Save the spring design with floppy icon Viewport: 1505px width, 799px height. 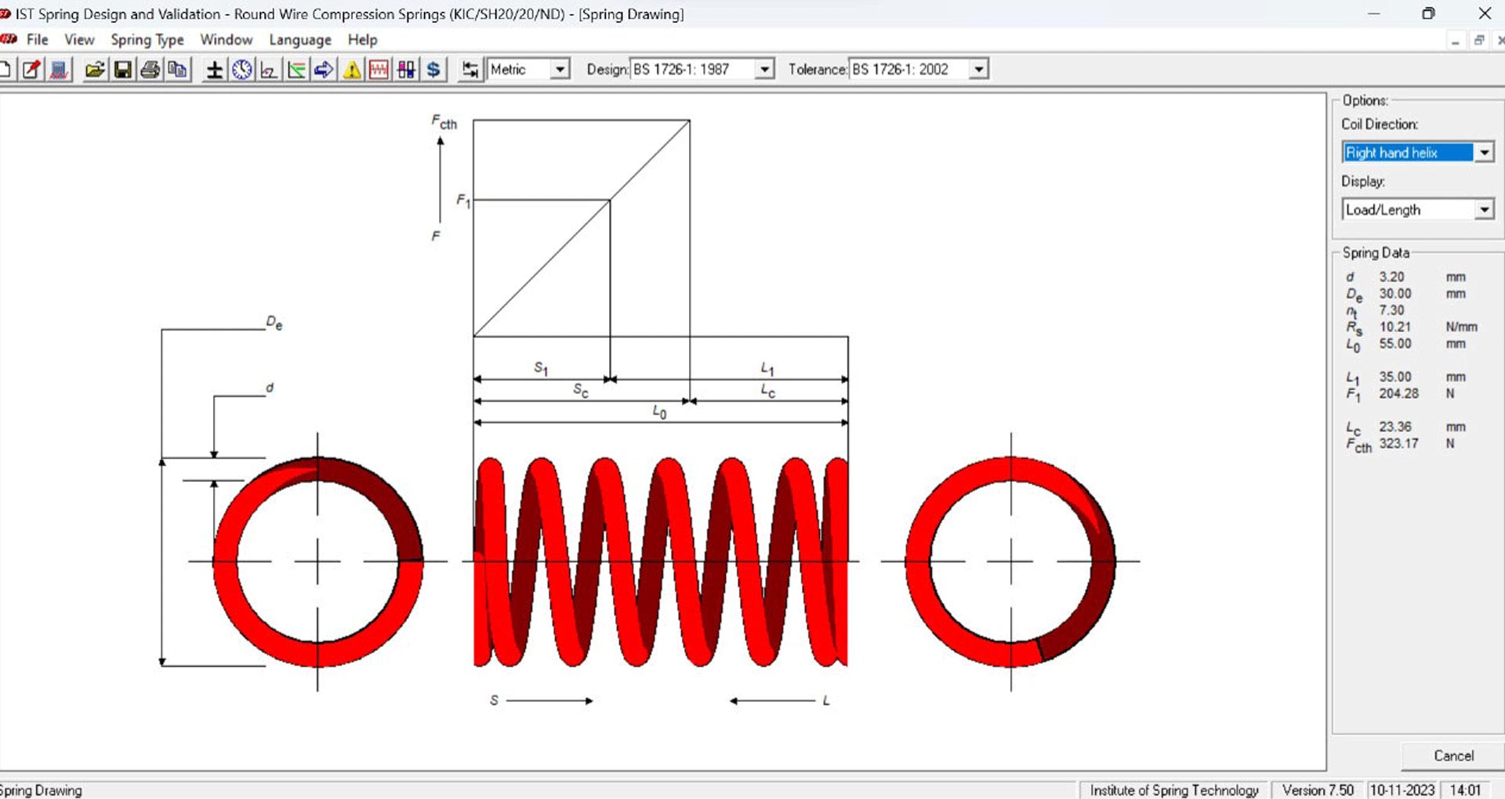(122, 70)
